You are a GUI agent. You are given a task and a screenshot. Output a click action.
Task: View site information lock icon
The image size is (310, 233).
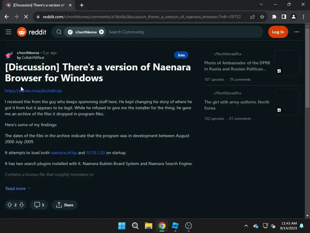[x=38, y=17]
